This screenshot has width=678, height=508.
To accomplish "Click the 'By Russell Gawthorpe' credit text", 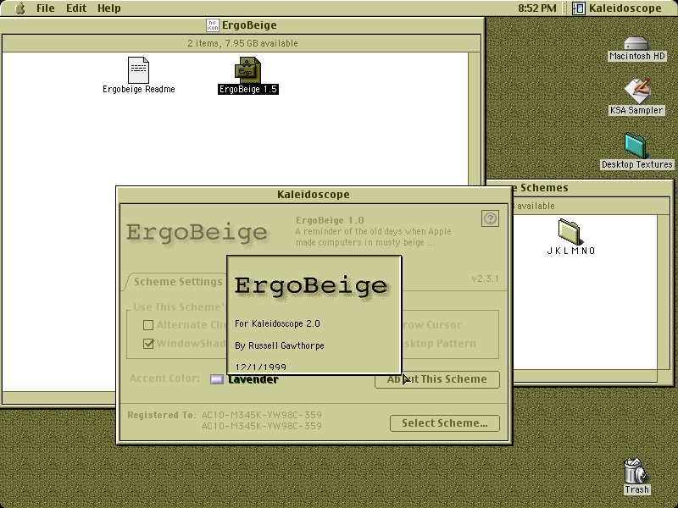I will click(280, 345).
